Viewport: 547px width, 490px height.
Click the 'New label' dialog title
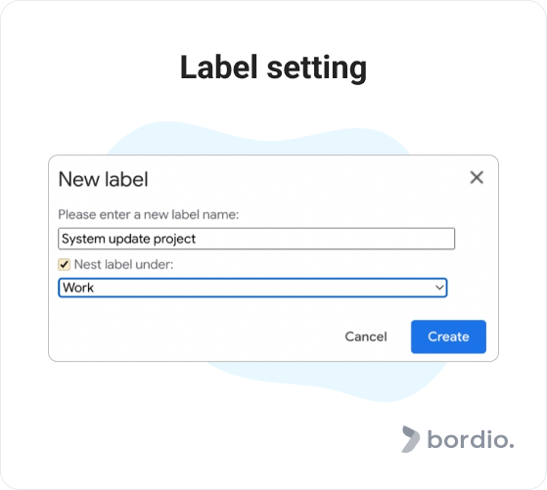point(104,179)
